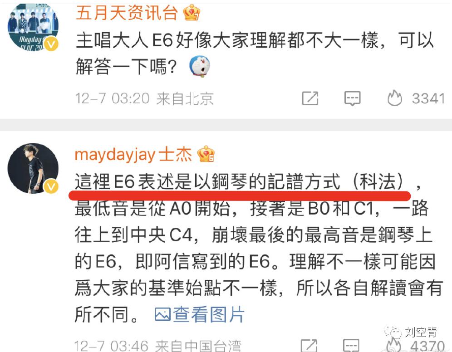Click the Doraemon emoji in the comment

(x=200, y=67)
